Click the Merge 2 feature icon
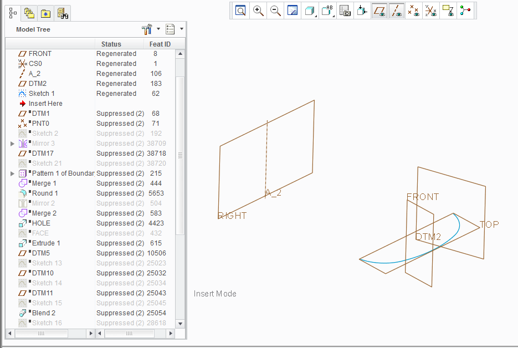This screenshot has width=518, height=348. tap(23, 213)
